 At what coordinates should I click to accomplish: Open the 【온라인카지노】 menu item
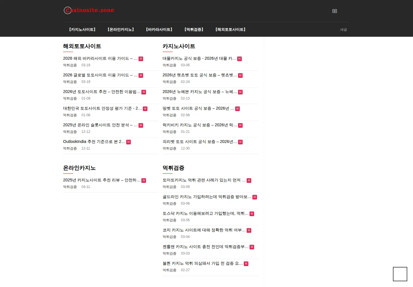coord(121,30)
